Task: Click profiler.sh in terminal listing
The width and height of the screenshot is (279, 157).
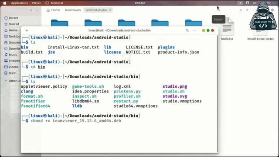Action: (127, 96)
